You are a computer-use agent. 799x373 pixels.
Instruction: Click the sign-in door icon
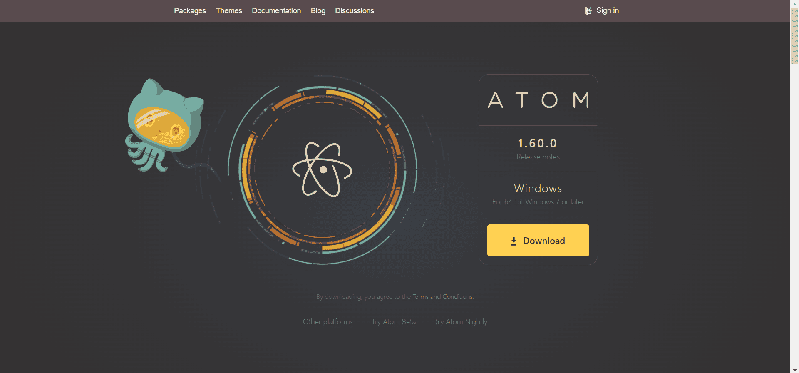coord(588,11)
